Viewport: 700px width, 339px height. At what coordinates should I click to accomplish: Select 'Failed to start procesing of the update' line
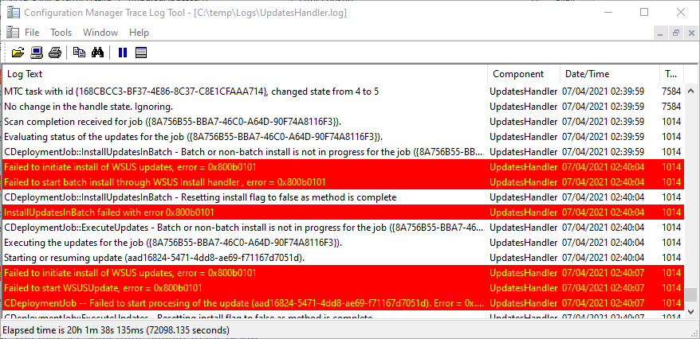[x=343, y=303]
